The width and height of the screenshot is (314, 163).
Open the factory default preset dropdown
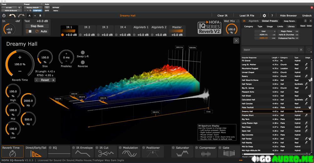34,8
